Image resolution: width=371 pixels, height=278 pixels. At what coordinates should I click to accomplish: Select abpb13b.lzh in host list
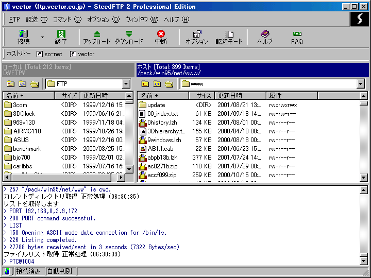click(158, 158)
